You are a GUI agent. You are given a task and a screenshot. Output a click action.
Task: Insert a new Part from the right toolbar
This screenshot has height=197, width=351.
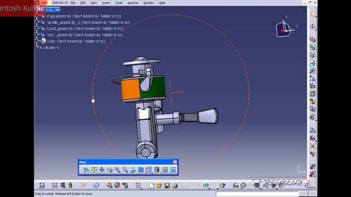pyautogui.click(x=313, y=55)
